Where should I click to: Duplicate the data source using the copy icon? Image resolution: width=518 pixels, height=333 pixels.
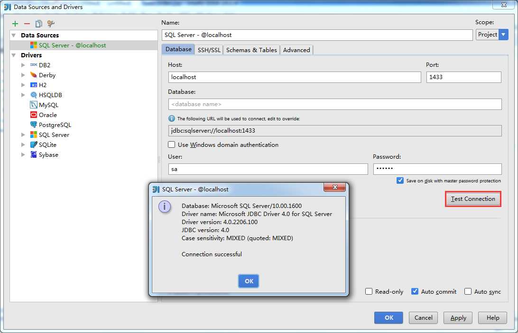(38, 23)
